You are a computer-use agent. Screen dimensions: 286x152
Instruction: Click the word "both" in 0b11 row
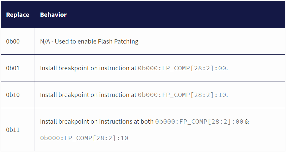click(148, 122)
